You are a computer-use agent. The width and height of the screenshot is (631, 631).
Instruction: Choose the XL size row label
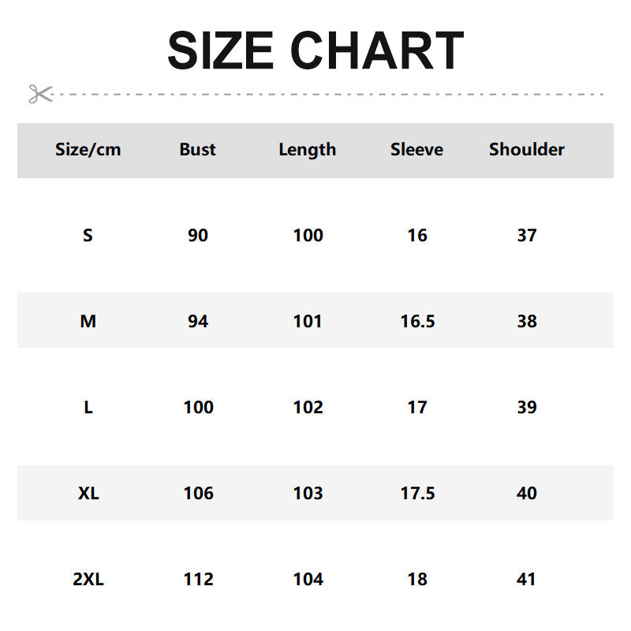click(x=88, y=493)
